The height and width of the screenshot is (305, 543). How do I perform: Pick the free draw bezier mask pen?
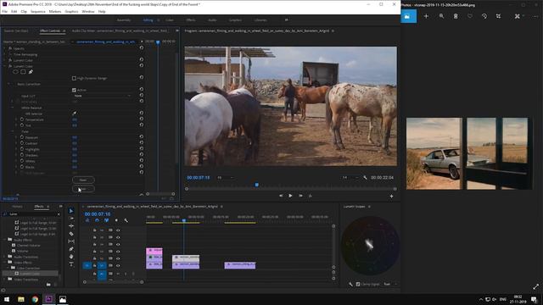click(31, 72)
